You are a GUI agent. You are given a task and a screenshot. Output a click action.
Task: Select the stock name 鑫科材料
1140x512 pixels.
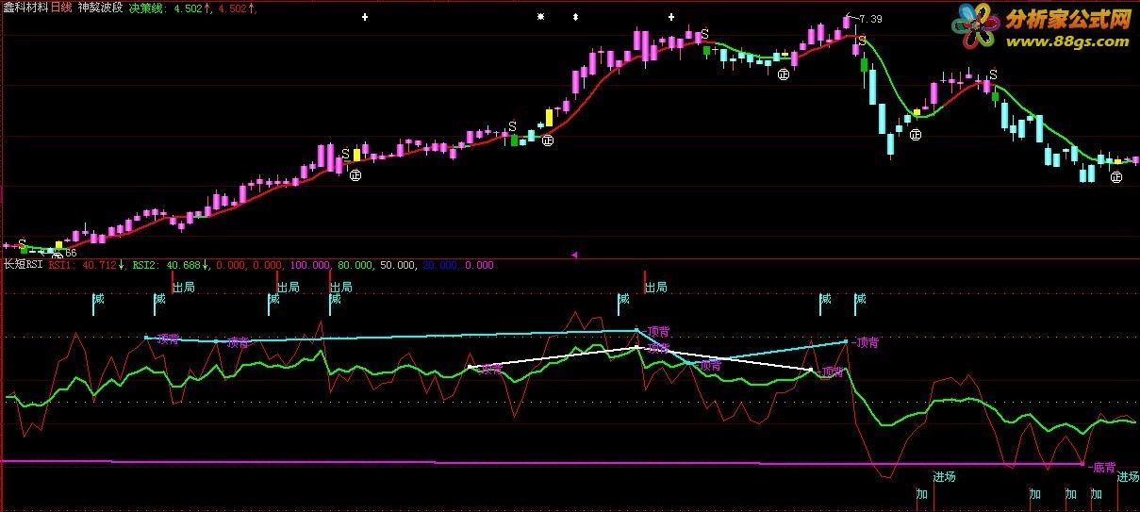(x=25, y=8)
